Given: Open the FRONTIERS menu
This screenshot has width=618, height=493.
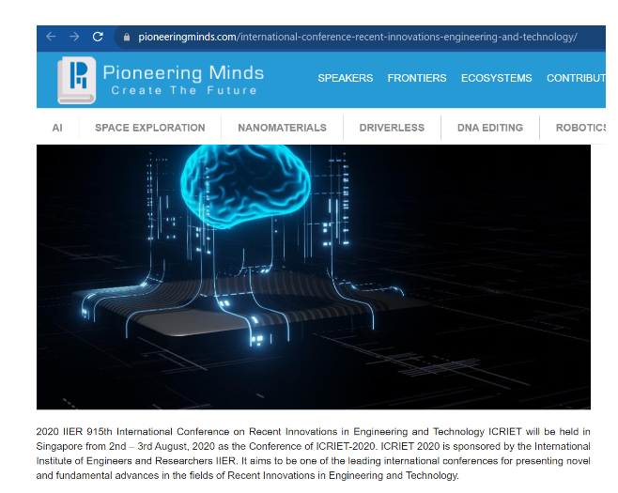Looking at the screenshot, I should pyautogui.click(x=417, y=78).
